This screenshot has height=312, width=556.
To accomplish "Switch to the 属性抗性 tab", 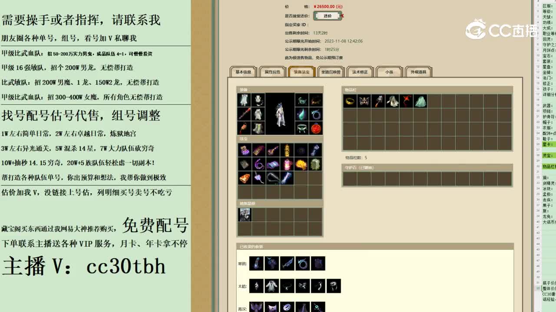I will coord(272,72).
